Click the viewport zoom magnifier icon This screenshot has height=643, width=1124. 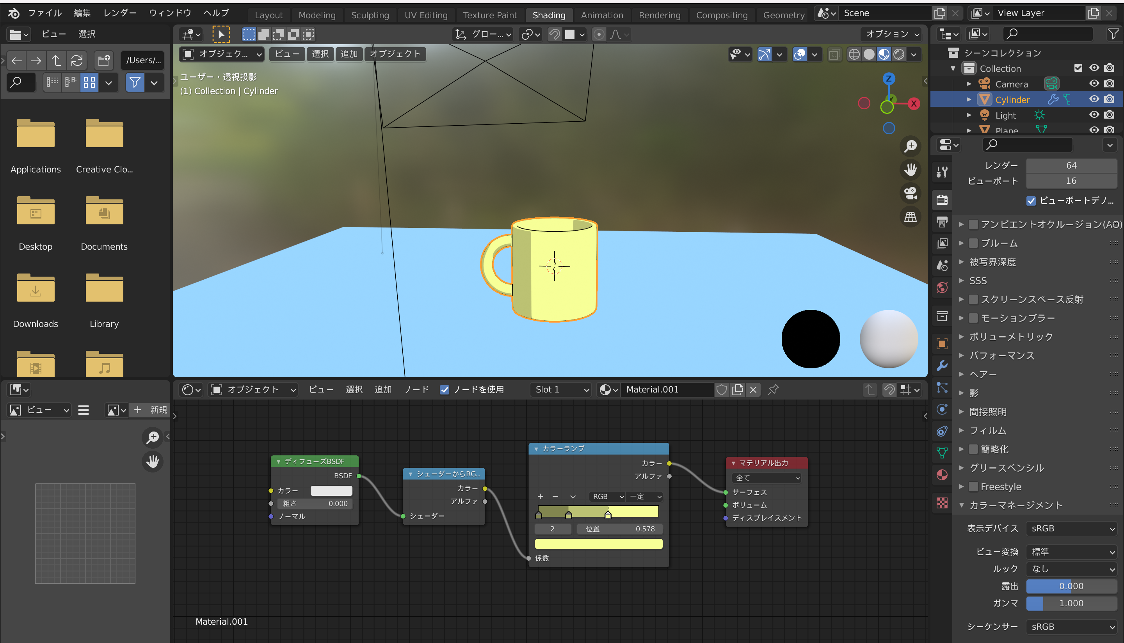point(910,146)
